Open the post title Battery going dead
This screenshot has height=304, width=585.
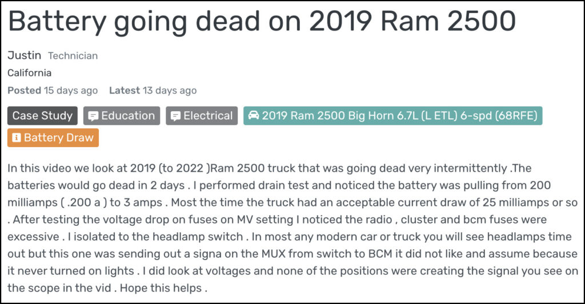tap(262, 22)
